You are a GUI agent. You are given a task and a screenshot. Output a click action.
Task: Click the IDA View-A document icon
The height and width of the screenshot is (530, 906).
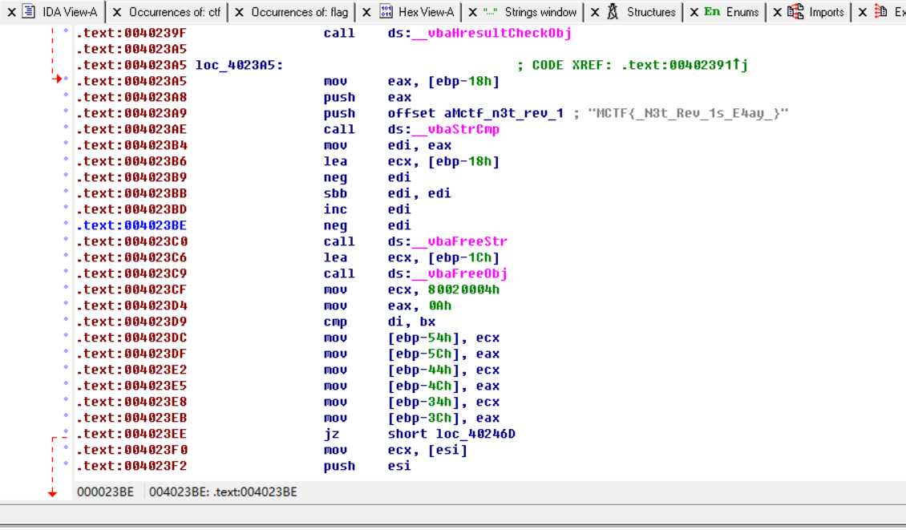(29, 11)
